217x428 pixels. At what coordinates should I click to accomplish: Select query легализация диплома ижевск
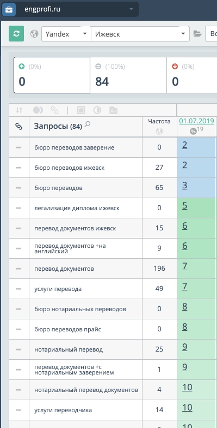pyautogui.click(x=77, y=208)
